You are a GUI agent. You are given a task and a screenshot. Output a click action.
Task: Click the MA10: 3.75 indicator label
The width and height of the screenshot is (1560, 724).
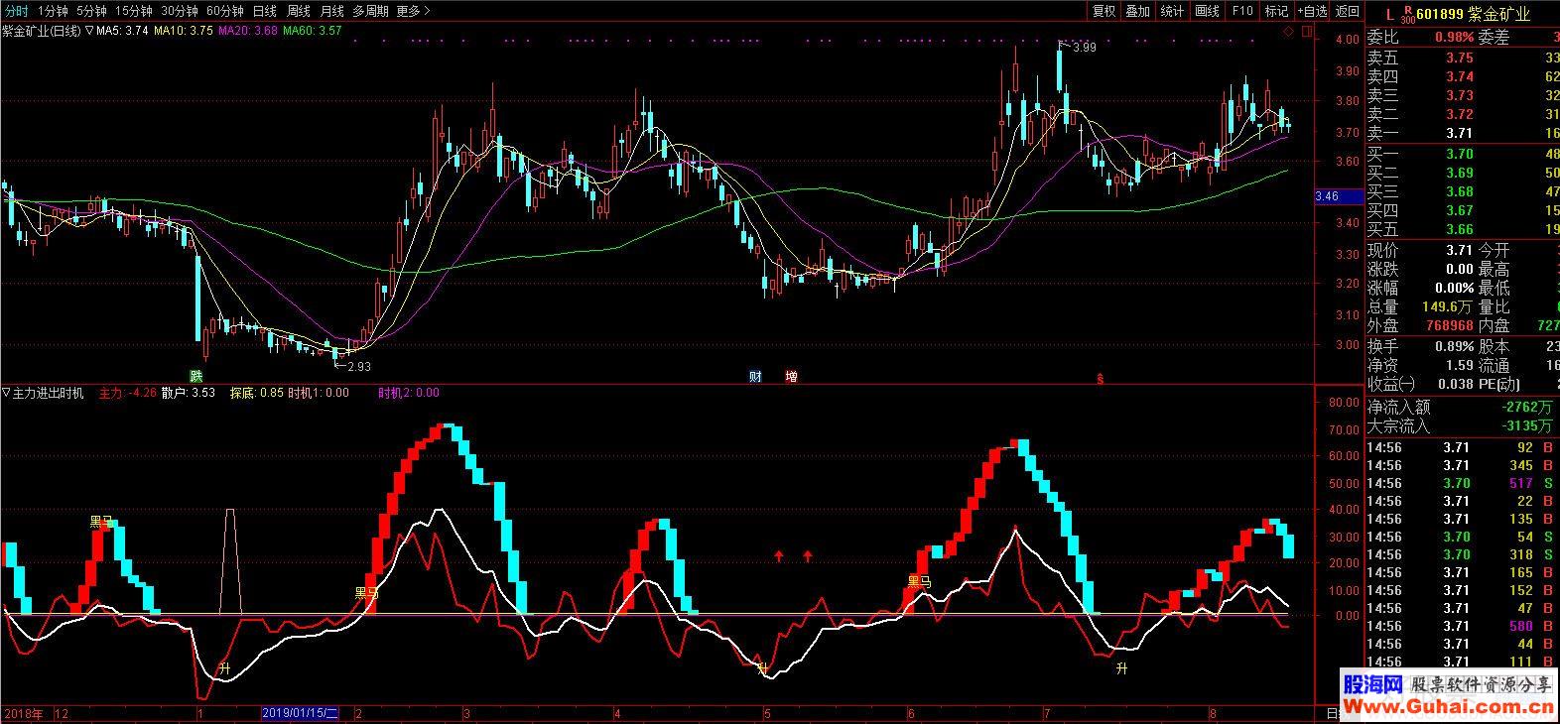point(184,31)
